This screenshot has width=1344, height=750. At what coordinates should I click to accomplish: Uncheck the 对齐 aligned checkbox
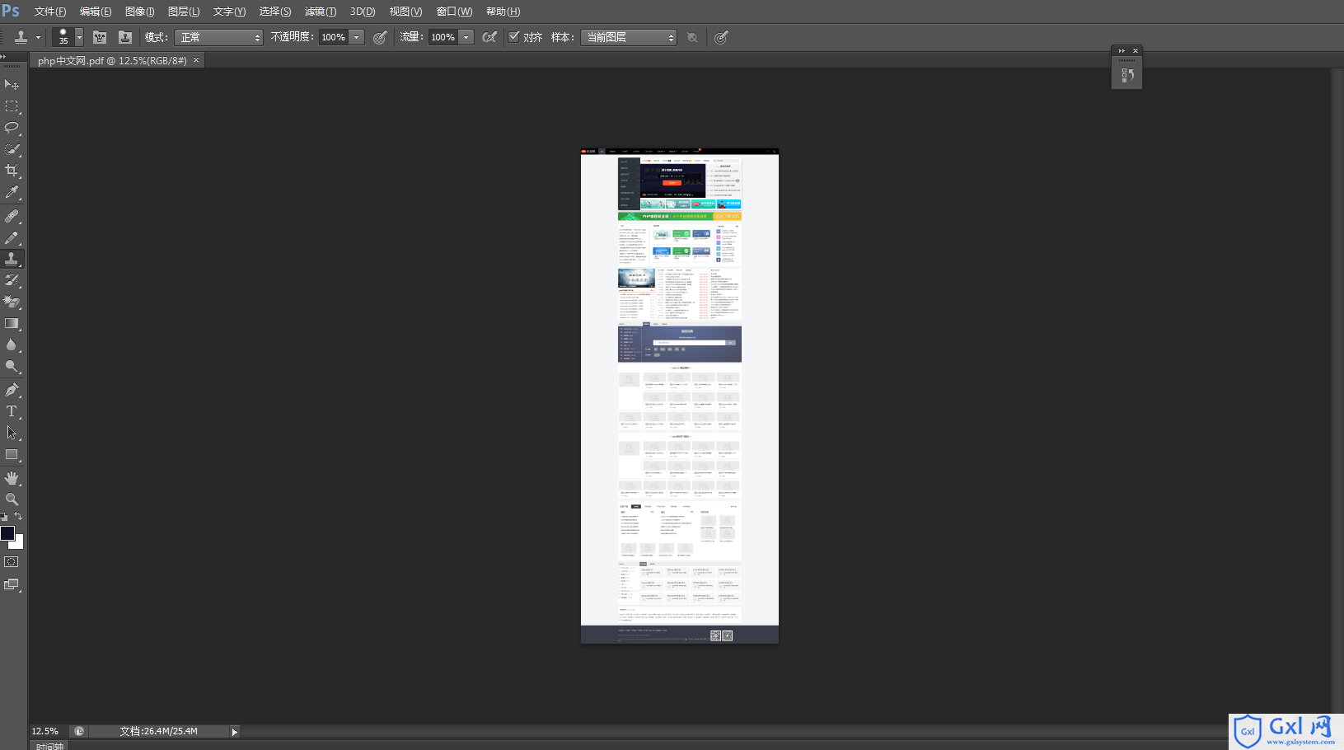tap(514, 36)
